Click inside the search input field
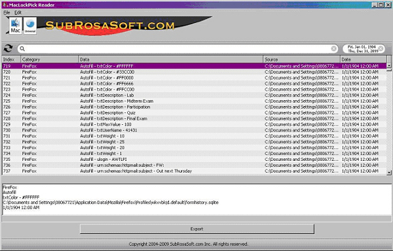Image resolution: width=393 pixels, height=251 pixels. click(x=178, y=48)
